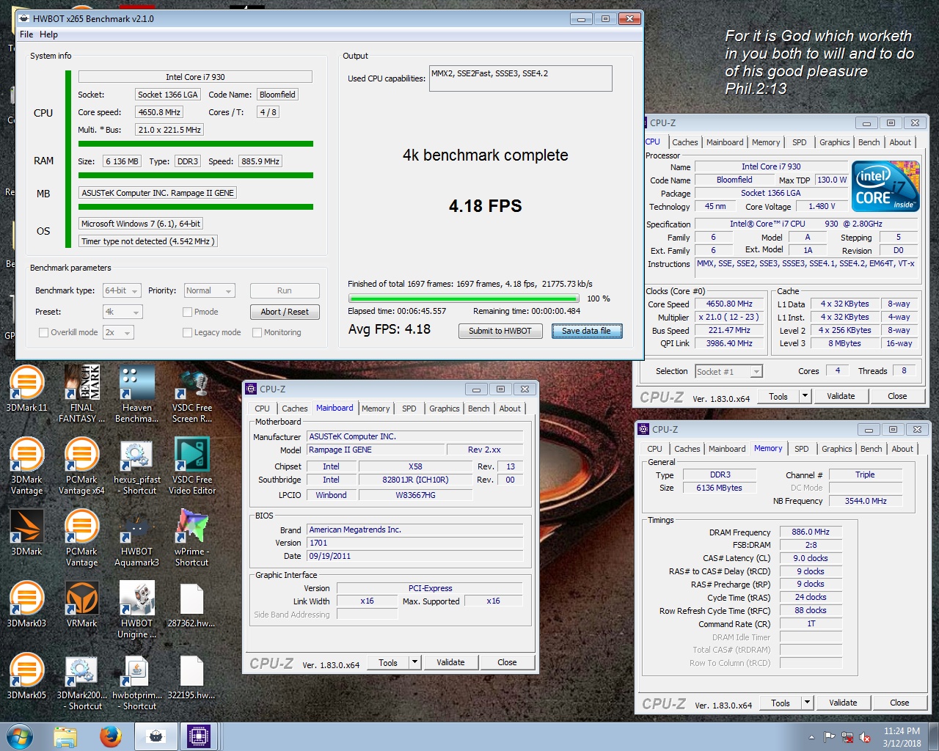Submit the result to HWBOT
The image size is (939, 751).
tap(500, 331)
